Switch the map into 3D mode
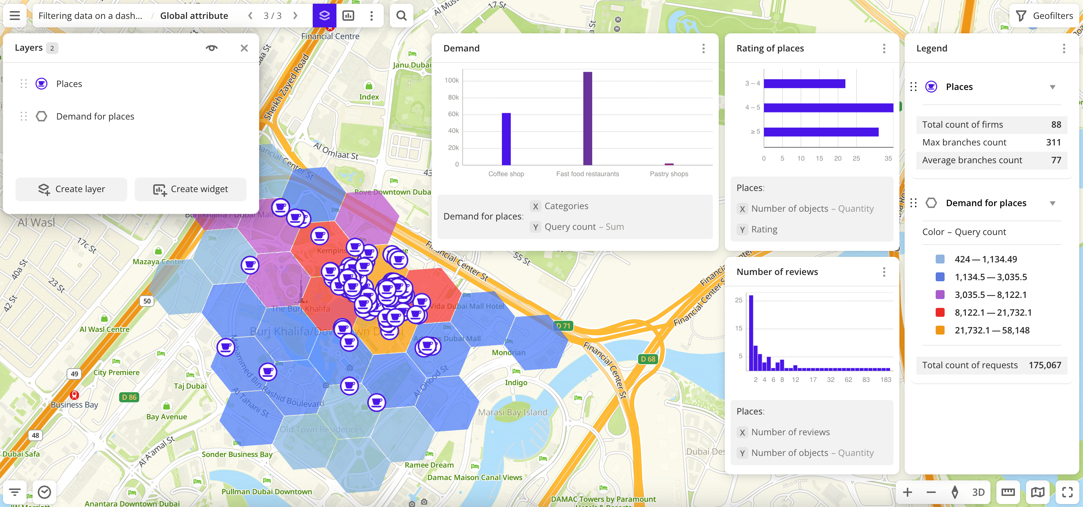 pos(978,492)
